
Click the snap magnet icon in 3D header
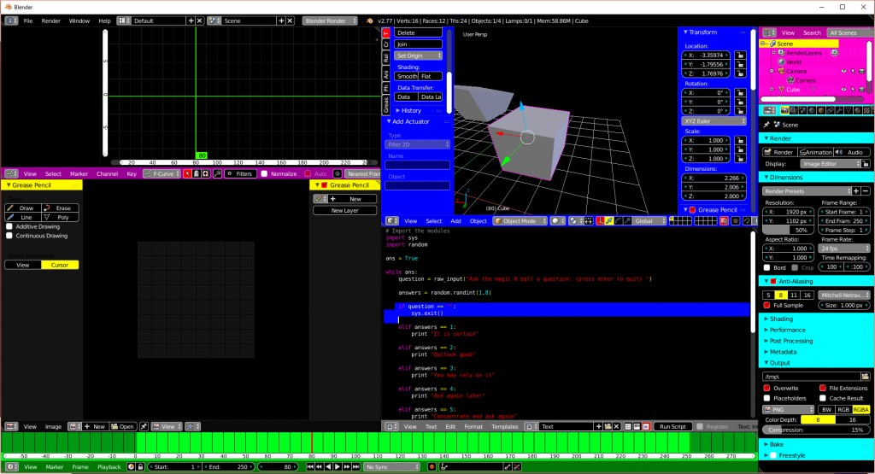[746, 221]
